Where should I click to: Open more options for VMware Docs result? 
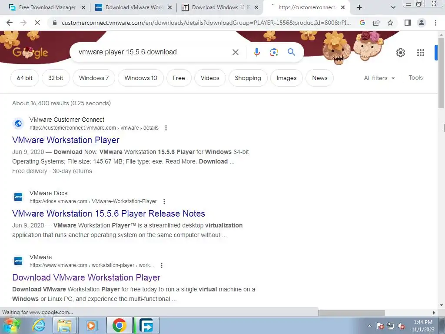pos(164,201)
